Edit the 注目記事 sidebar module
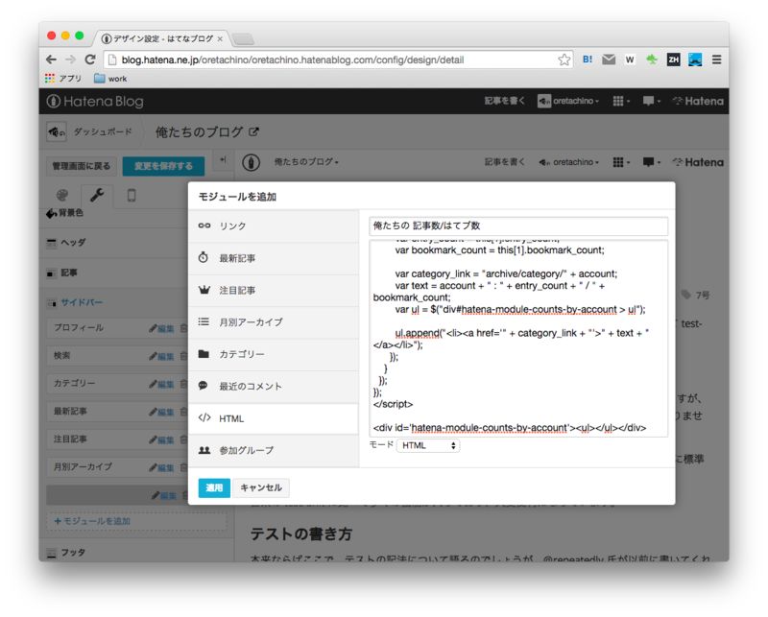Image resolution: width=768 pixels, height=617 pixels. click(161, 440)
